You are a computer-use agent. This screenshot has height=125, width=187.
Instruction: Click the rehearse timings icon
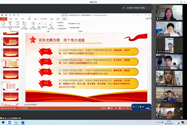click(44, 24)
